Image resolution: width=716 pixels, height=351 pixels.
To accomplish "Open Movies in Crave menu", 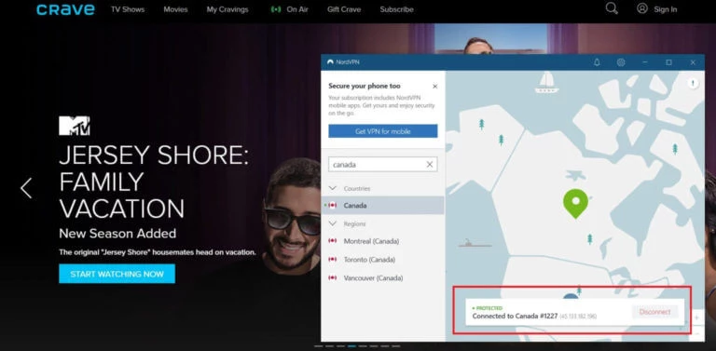I will [x=176, y=9].
